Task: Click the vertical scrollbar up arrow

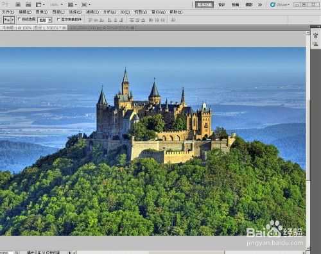Action: [x=308, y=33]
